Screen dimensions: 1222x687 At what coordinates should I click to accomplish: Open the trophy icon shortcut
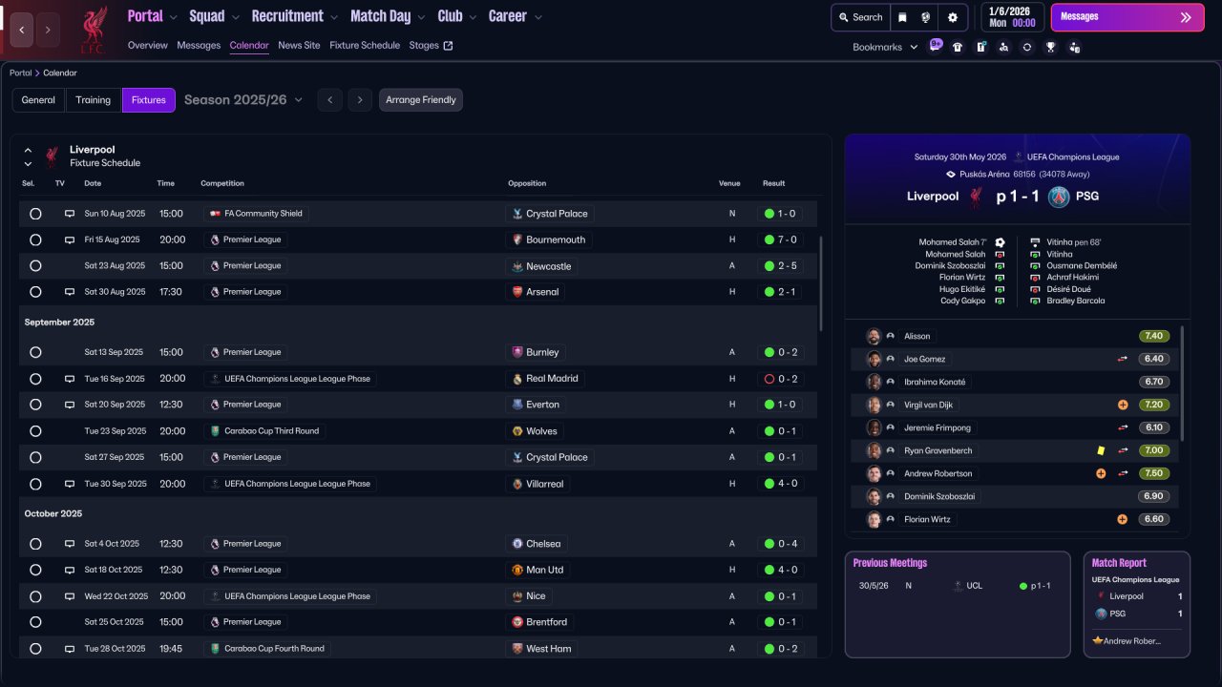point(1050,47)
